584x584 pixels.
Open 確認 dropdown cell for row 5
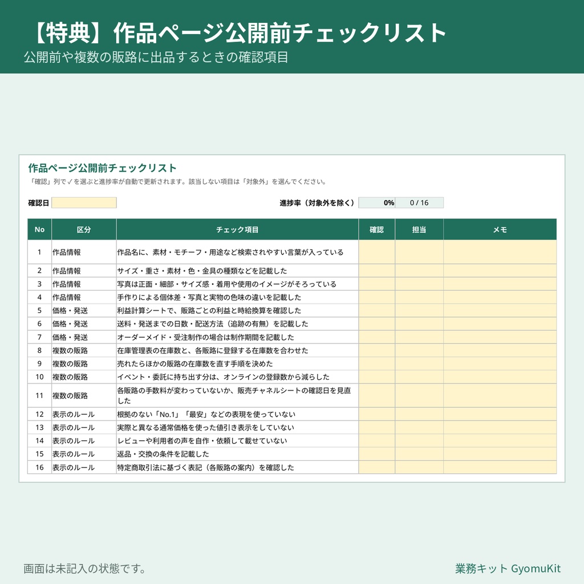point(376,311)
